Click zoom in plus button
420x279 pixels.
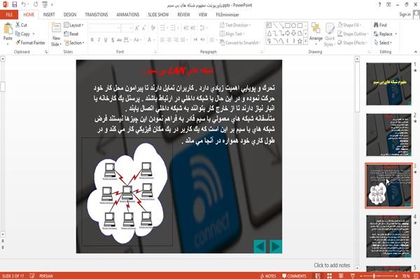point(396,276)
